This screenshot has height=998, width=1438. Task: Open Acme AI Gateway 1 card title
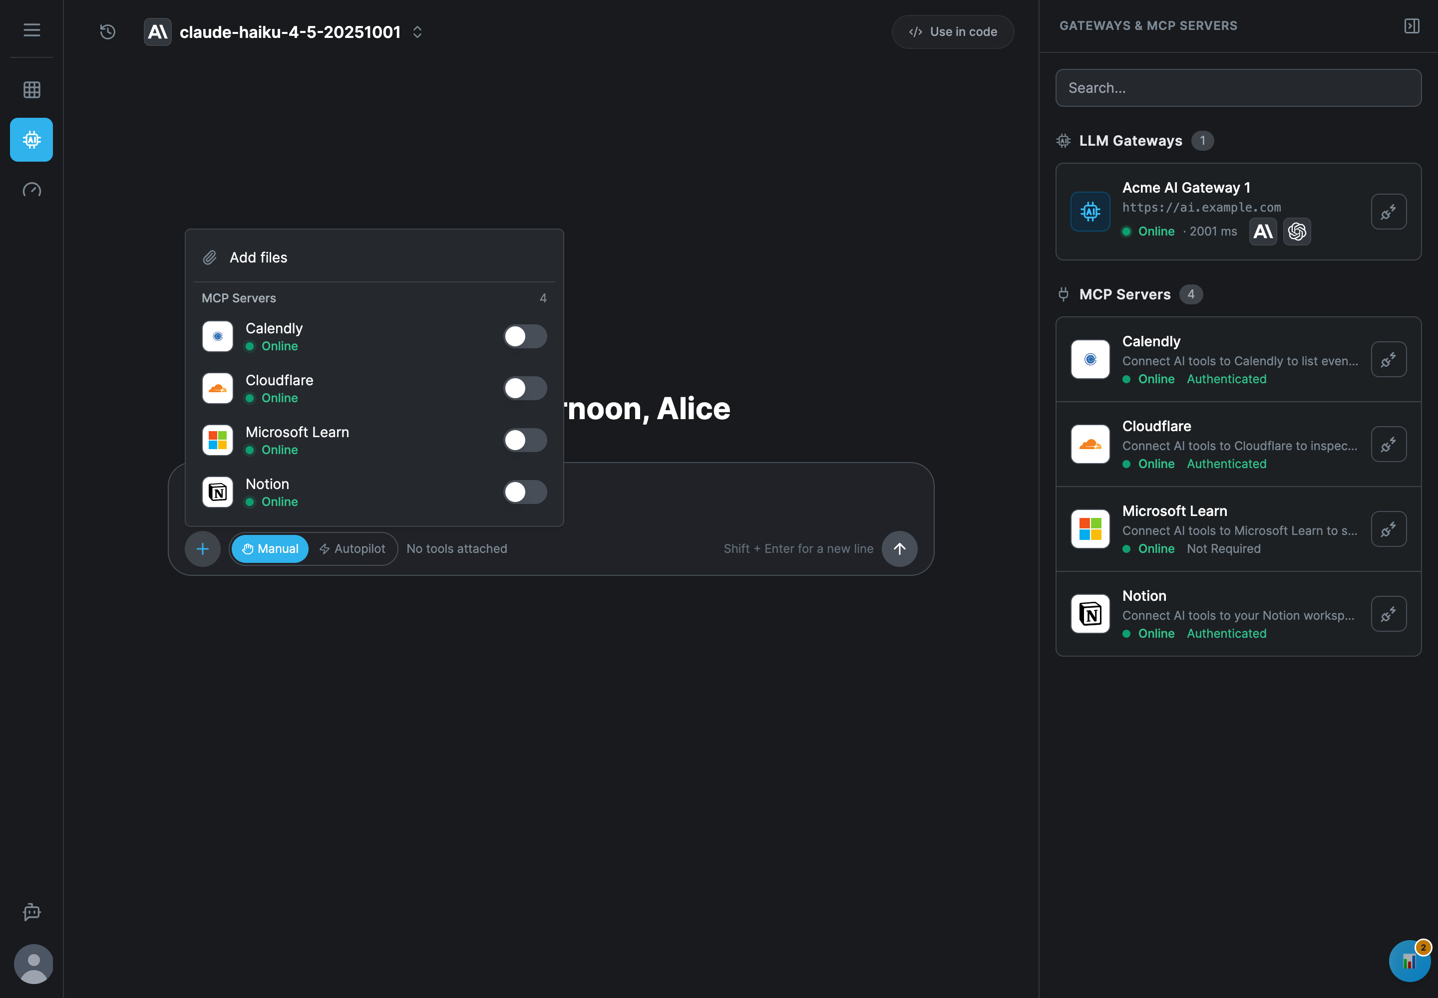point(1186,188)
